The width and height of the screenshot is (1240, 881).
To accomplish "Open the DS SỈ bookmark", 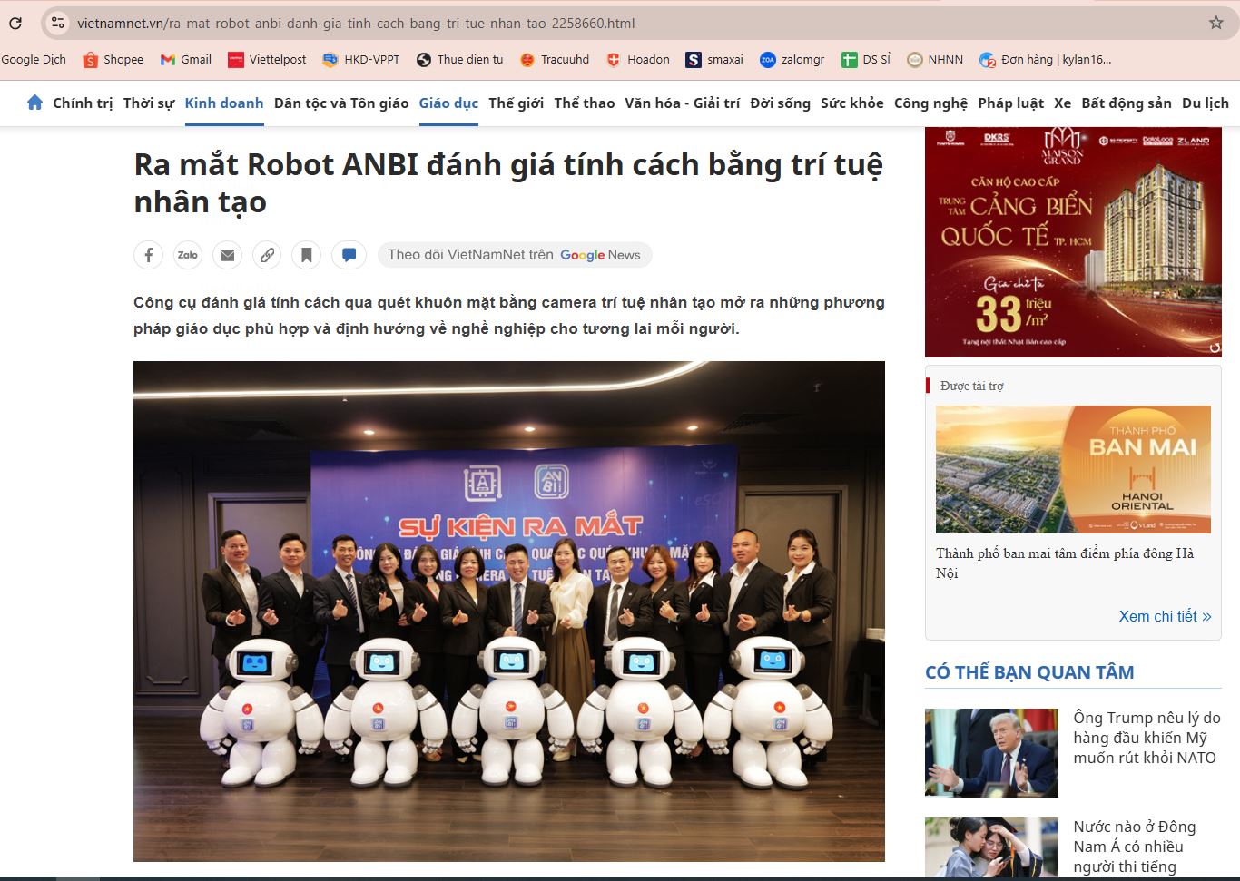I will 866,60.
